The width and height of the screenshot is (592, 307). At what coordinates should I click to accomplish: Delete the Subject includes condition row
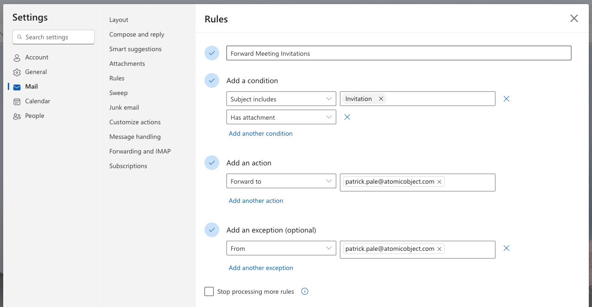coord(506,98)
